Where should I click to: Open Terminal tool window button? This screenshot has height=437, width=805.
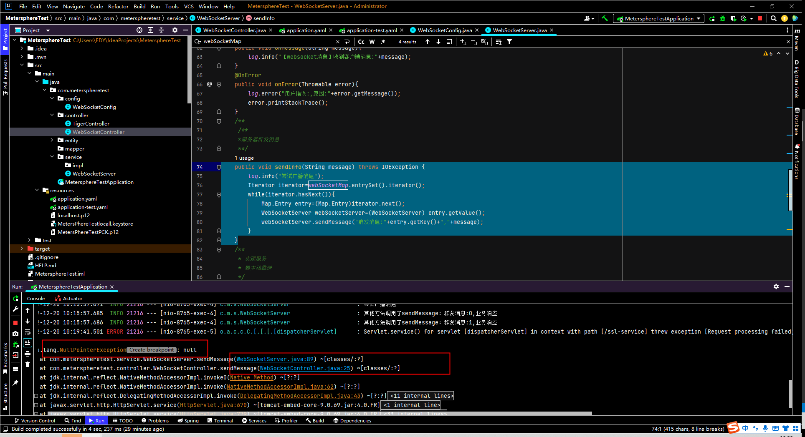point(220,420)
